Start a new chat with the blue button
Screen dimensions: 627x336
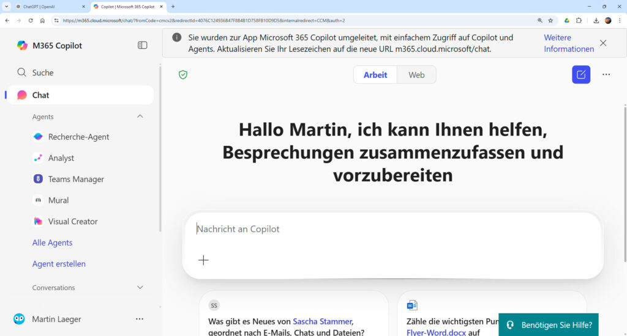[581, 75]
